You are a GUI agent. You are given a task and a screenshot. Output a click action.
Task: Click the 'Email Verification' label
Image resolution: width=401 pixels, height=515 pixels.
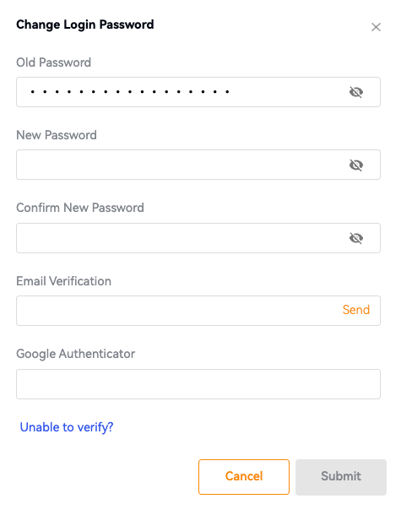tap(63, 281)
